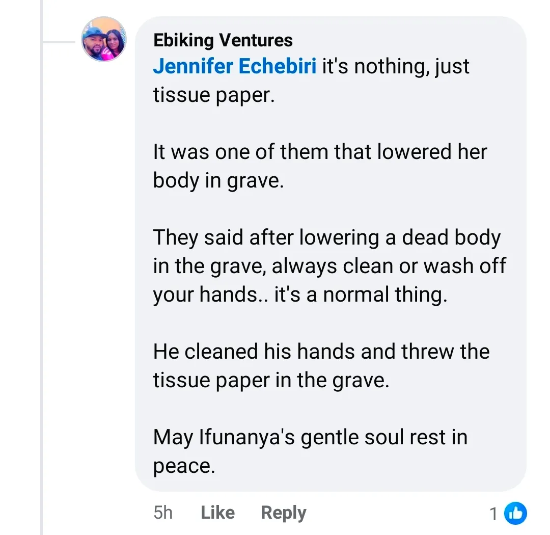
Task: Click "your hands.. it's a normal thing." line
Action: tap(300, 295)
